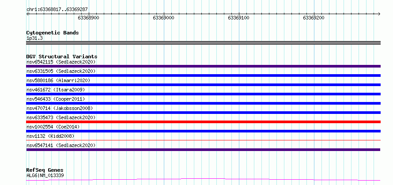
Task: Click the nsv6547141 (Sedlazeck2020) label
Action: 61,145
